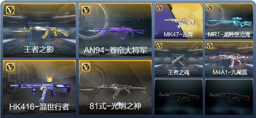Choose the M4A1-九尾狐 weapon tile
Screen dimensions: 256x118
[x=229, y=59]
